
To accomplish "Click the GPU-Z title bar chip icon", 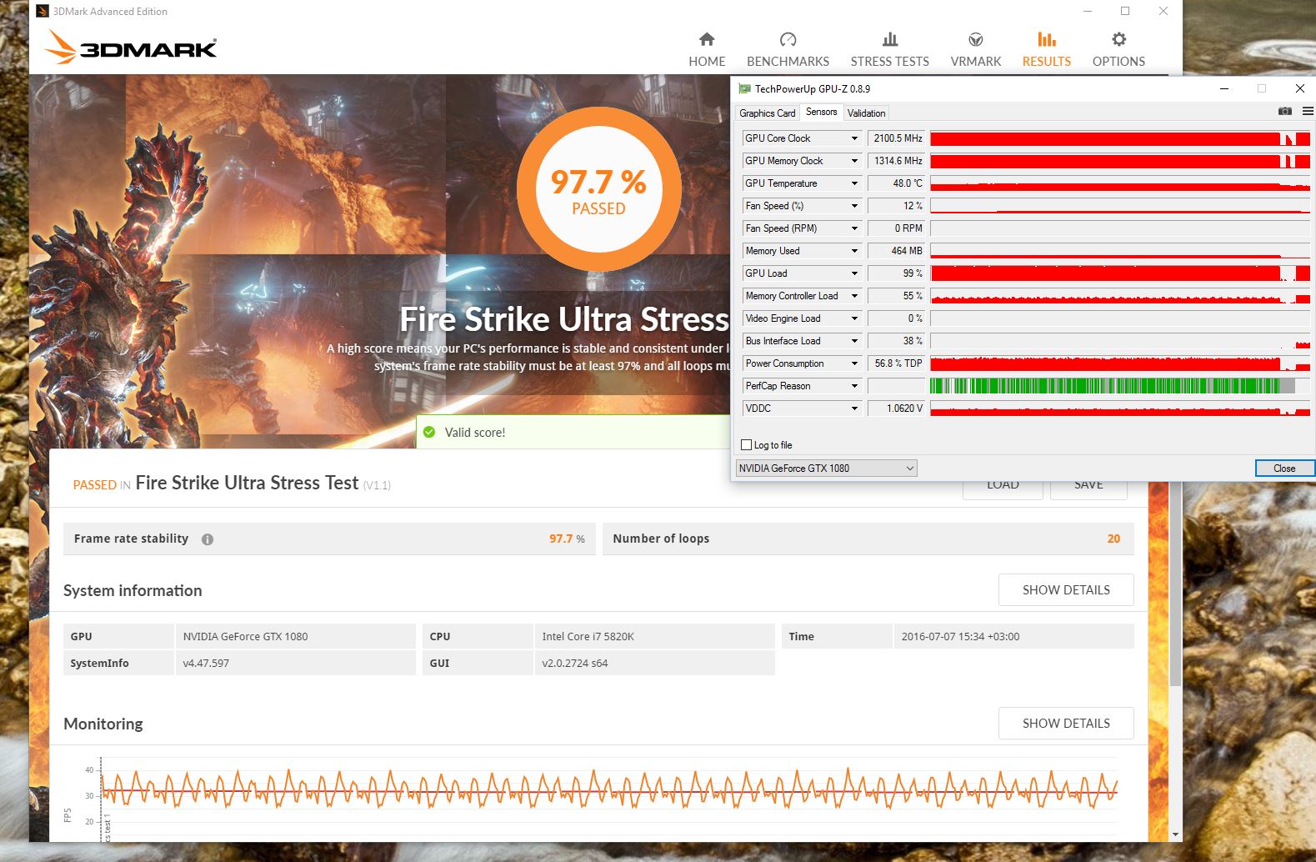I will pyautogui.click(x=744, y=88).
